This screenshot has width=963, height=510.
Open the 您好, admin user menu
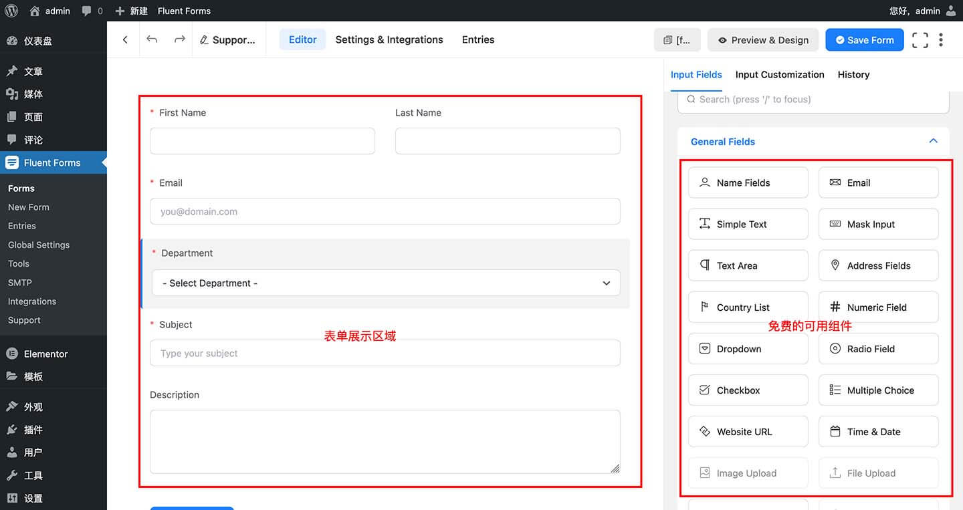[x=923, y=11]
